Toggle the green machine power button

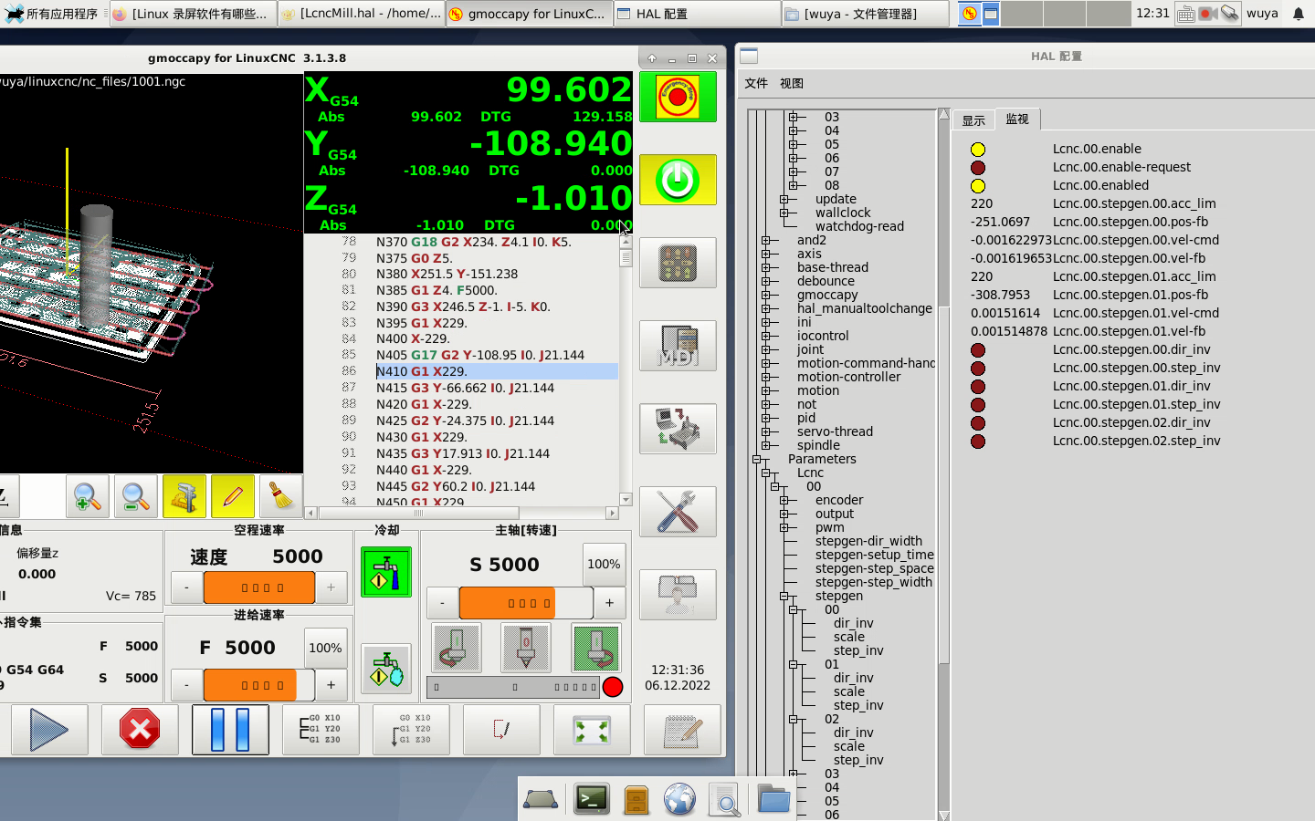tap(678, 180)
